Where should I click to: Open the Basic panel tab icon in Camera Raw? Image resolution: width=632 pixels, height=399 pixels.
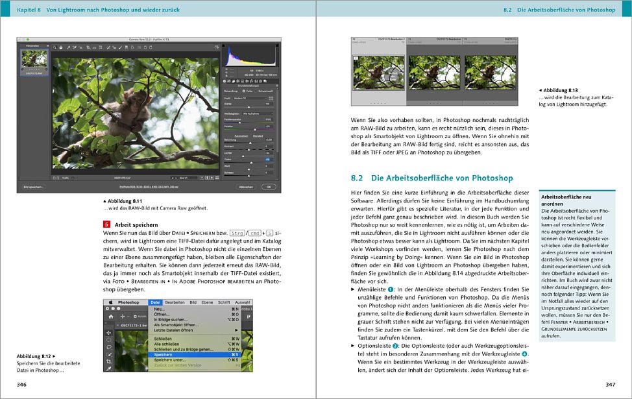(x=225, y=81)
